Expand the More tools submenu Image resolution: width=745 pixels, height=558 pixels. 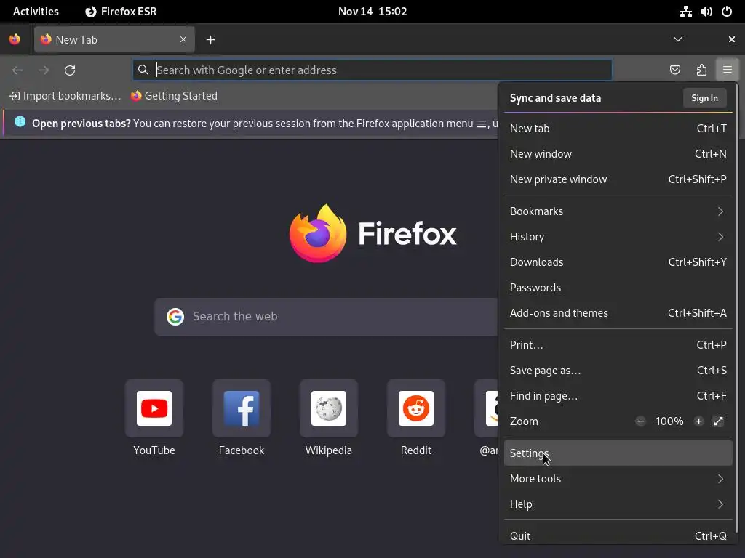618,479
